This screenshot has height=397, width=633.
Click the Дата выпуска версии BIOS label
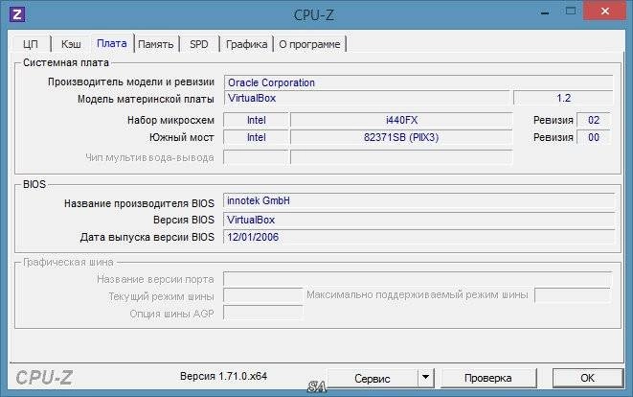pos(147,237)
